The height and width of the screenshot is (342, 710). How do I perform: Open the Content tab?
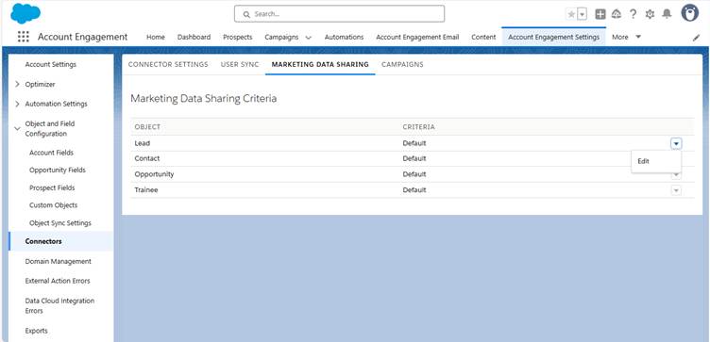pyautogui.click(x=483, y=37)
